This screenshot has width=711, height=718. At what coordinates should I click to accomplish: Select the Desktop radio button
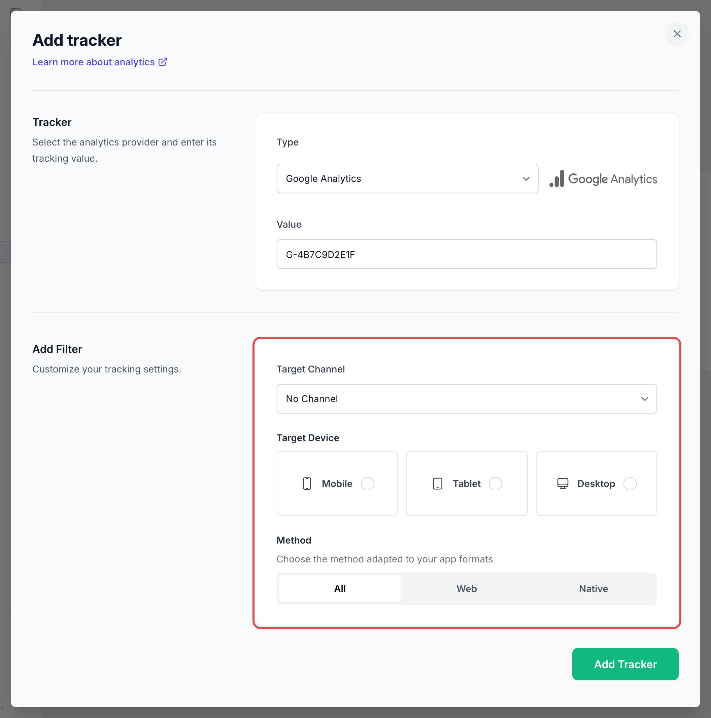tap(630, 484)
